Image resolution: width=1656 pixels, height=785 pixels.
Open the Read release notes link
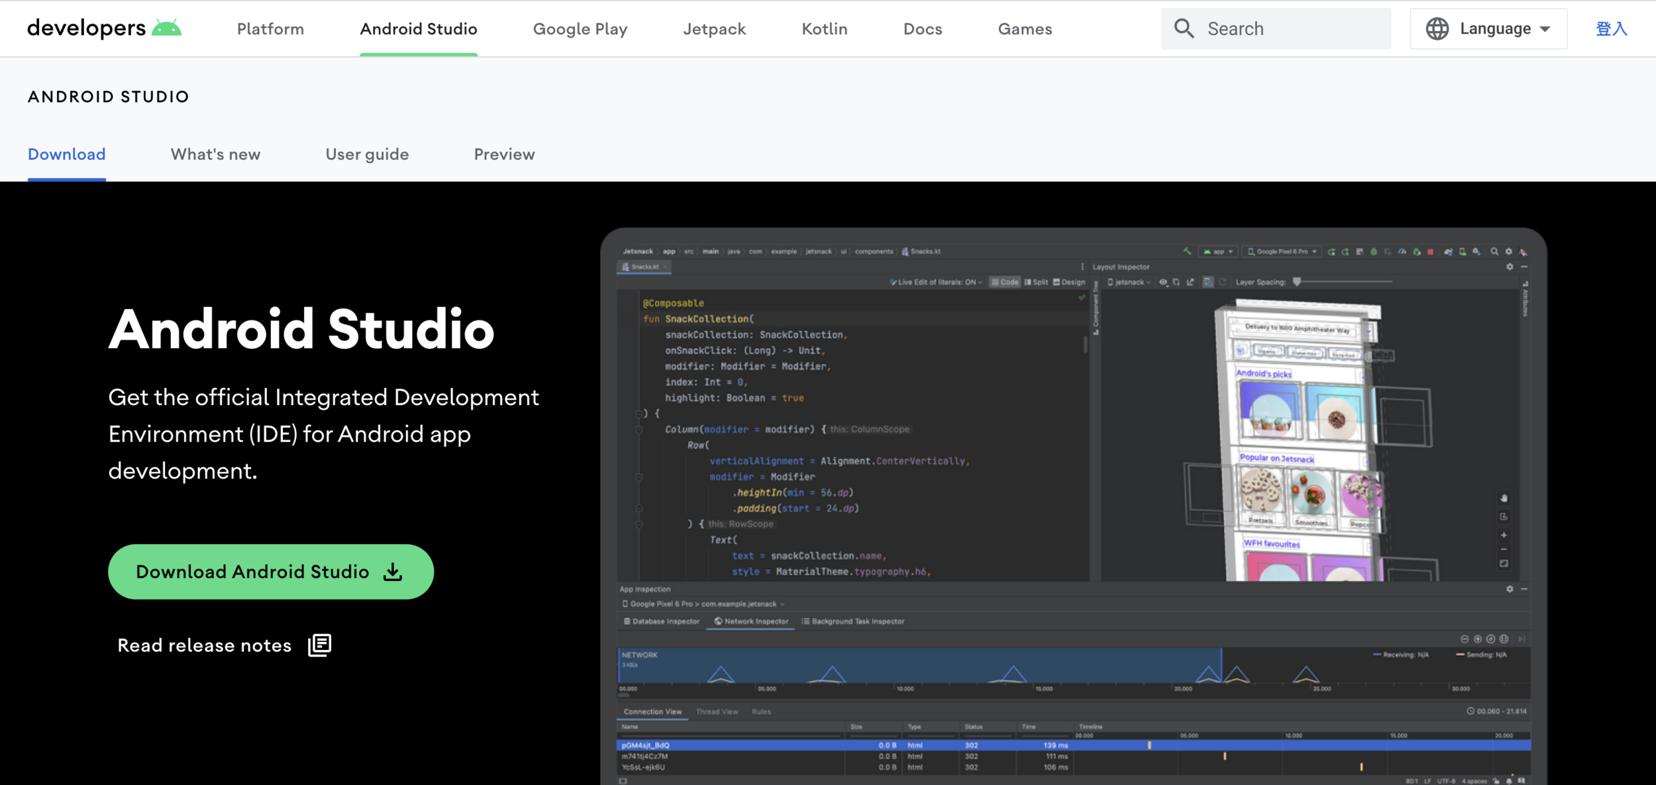pyautogui.click(x=205, y=645)
